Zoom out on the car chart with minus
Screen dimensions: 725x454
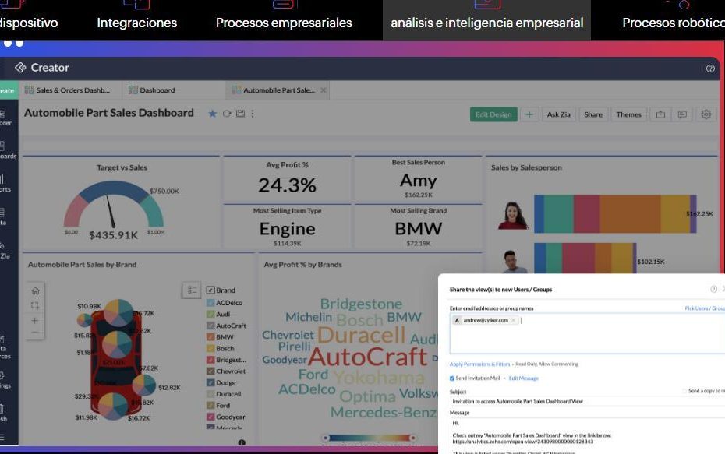tap(35, 332)
